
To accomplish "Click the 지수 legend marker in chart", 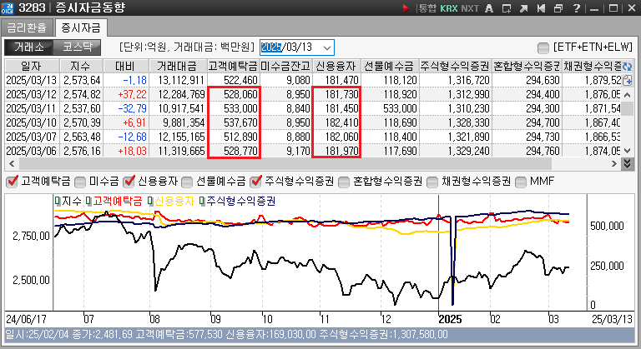I will click(x=58, y=201).
